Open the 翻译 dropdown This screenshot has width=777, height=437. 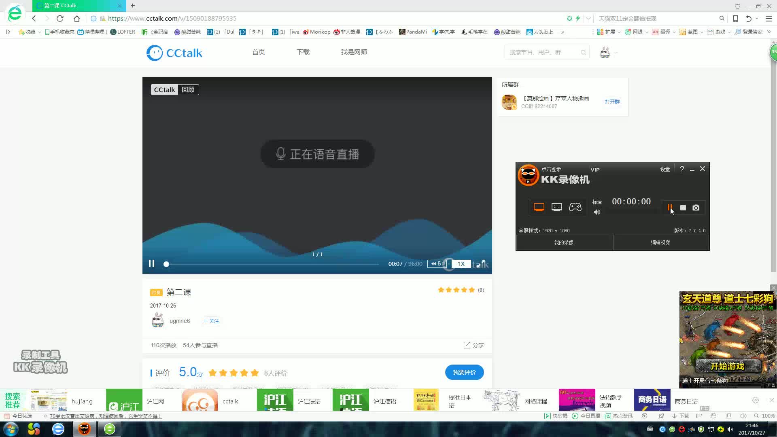pyautogui.click(x=664, y=32)
